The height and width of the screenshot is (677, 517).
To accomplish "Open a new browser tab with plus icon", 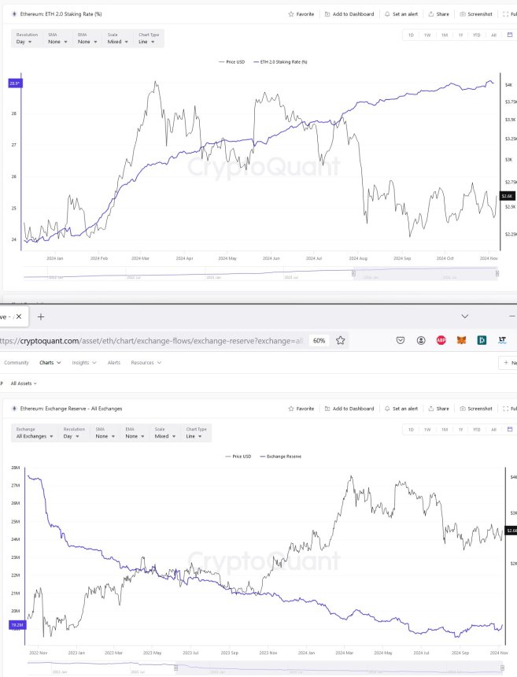I will pos(41,316).
